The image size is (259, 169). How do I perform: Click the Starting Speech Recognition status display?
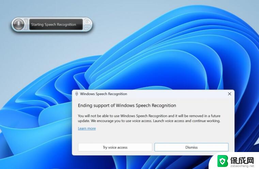point(56,24)
